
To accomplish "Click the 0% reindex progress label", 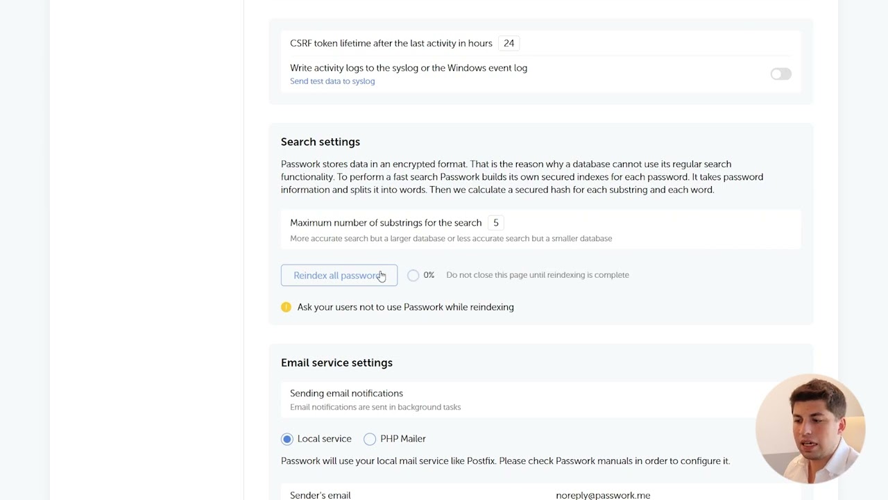I will coord(429,275).
